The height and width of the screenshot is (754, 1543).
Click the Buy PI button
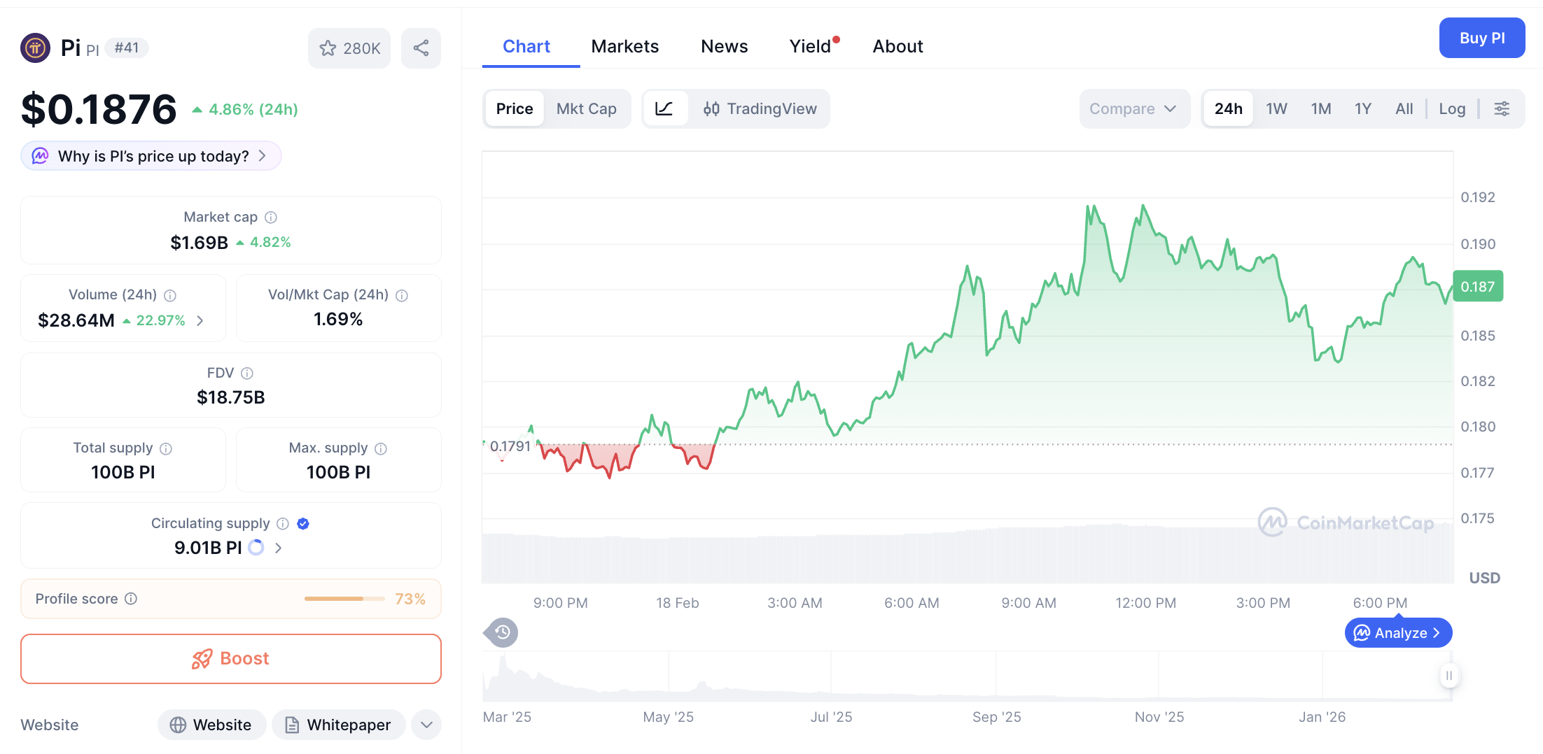1482,38
